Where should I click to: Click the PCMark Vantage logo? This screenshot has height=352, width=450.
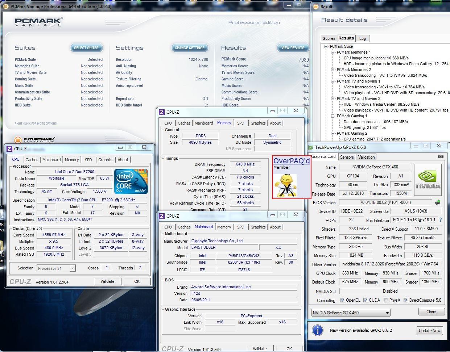click(39, 22)
